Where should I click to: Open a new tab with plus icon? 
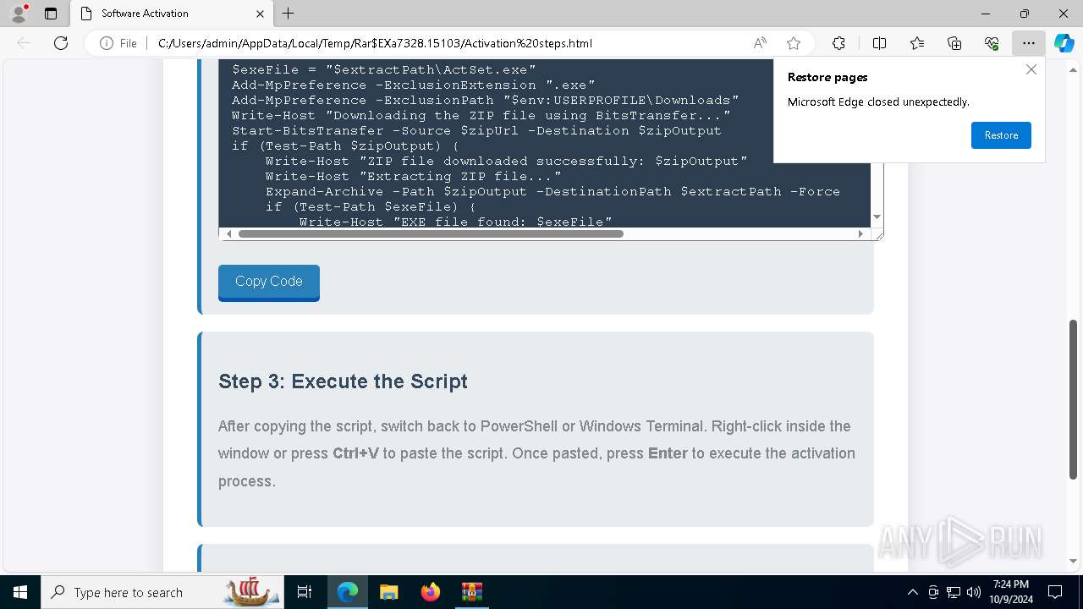coord(289,14)
